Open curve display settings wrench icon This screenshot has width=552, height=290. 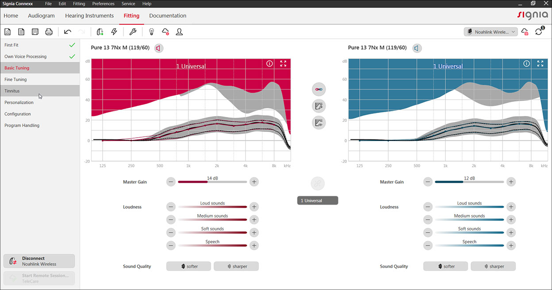pos(319,106)
